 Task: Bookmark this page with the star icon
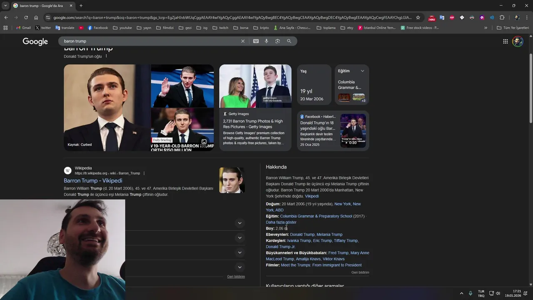pyautogui.click(x=418, y=17)
